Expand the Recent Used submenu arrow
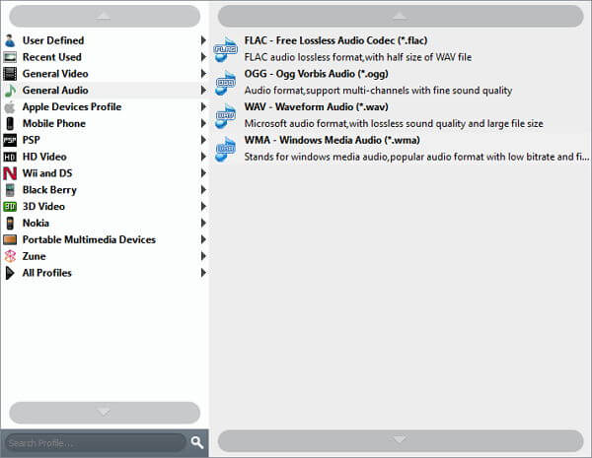The height and width of the screenshot is (458, 592). (203, 57)
